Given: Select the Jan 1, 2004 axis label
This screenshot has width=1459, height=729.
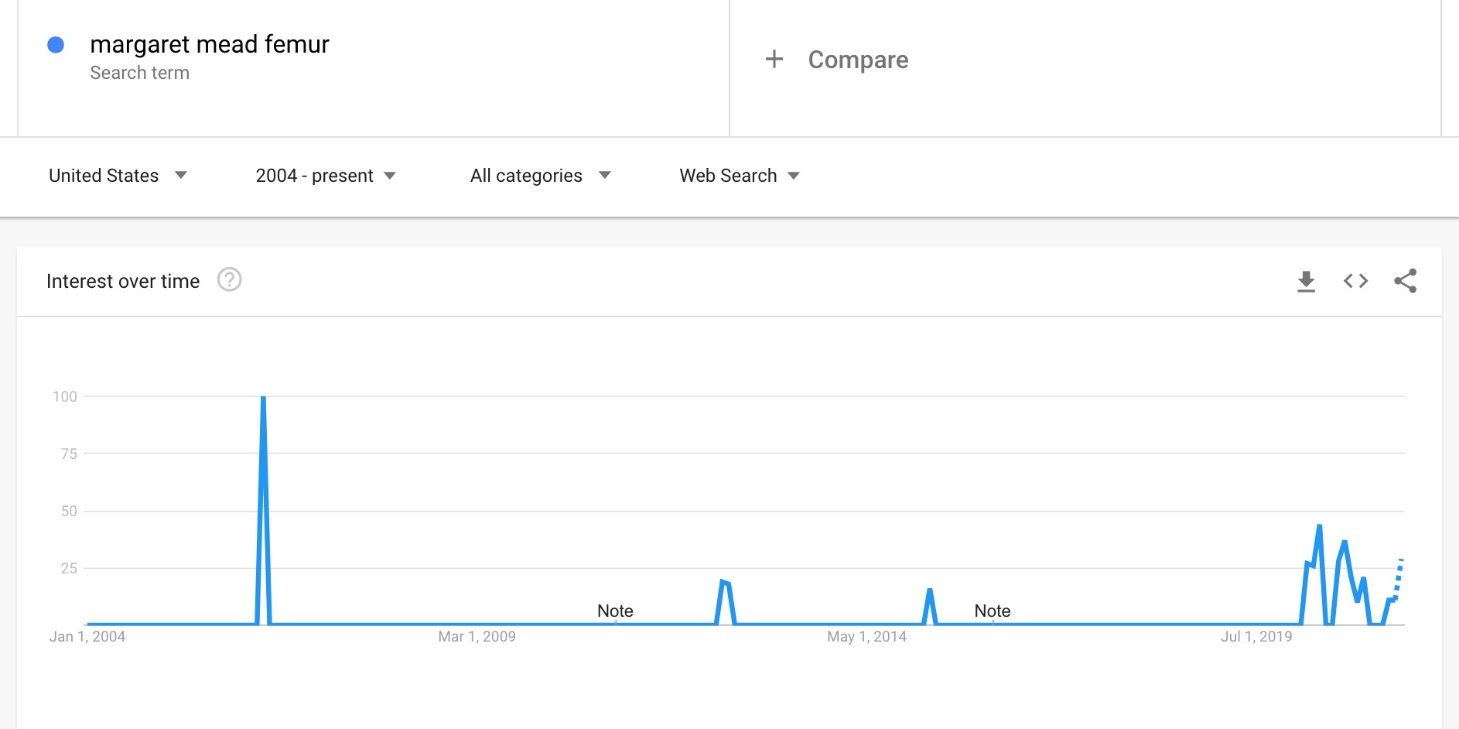Looking at the screenshot, I should (87, 637).
